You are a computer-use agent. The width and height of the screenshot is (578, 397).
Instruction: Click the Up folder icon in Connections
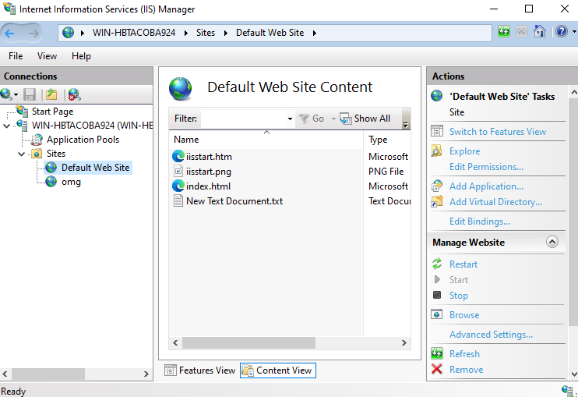[51, 94]
